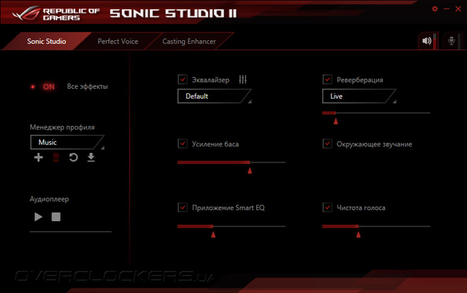The width and height of the screenshot is (467, 293).
Task: Uncheck the Реверберация checkbox
Action: tap(328, 80)
